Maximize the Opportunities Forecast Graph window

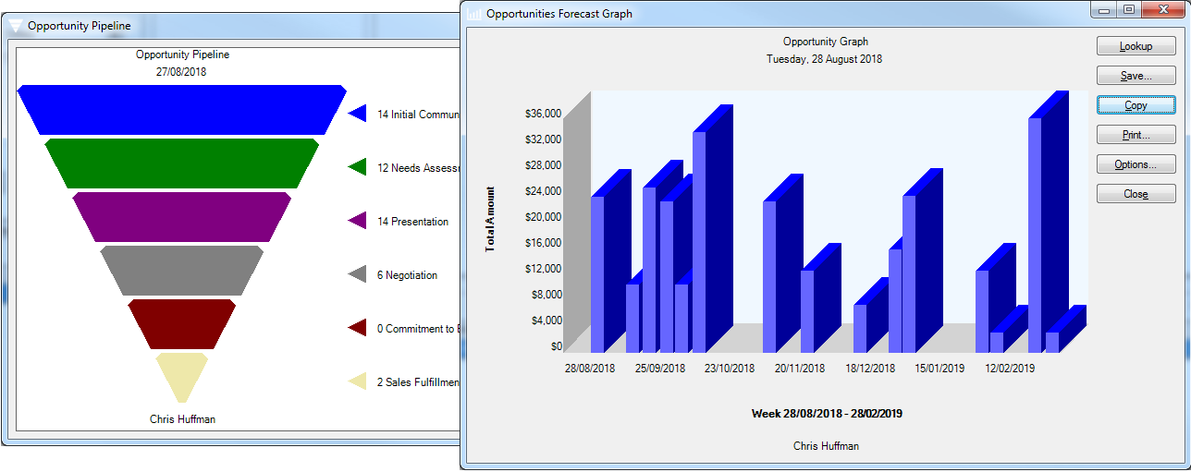pyautogui.click(x=1128, y=10)
